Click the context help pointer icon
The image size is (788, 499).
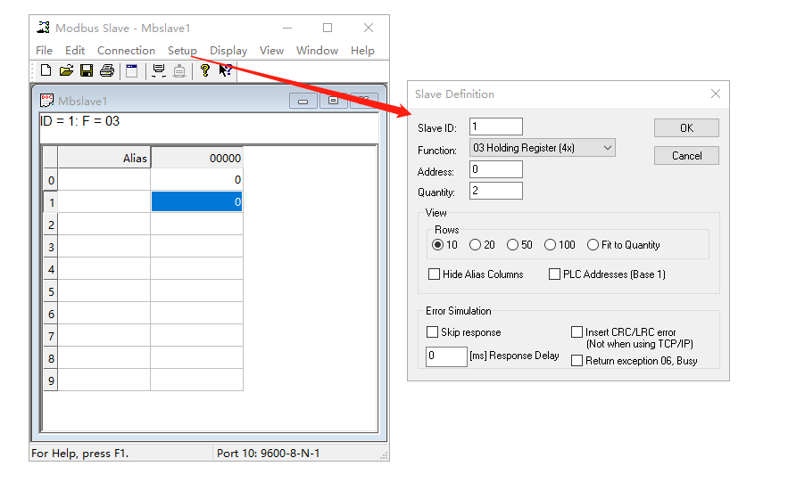coord(226,70)
